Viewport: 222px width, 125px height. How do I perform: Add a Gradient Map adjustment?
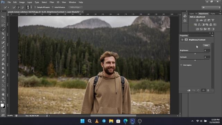213,29
